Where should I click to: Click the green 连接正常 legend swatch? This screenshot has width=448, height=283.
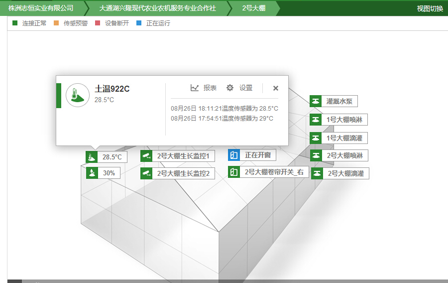(15, 23)
